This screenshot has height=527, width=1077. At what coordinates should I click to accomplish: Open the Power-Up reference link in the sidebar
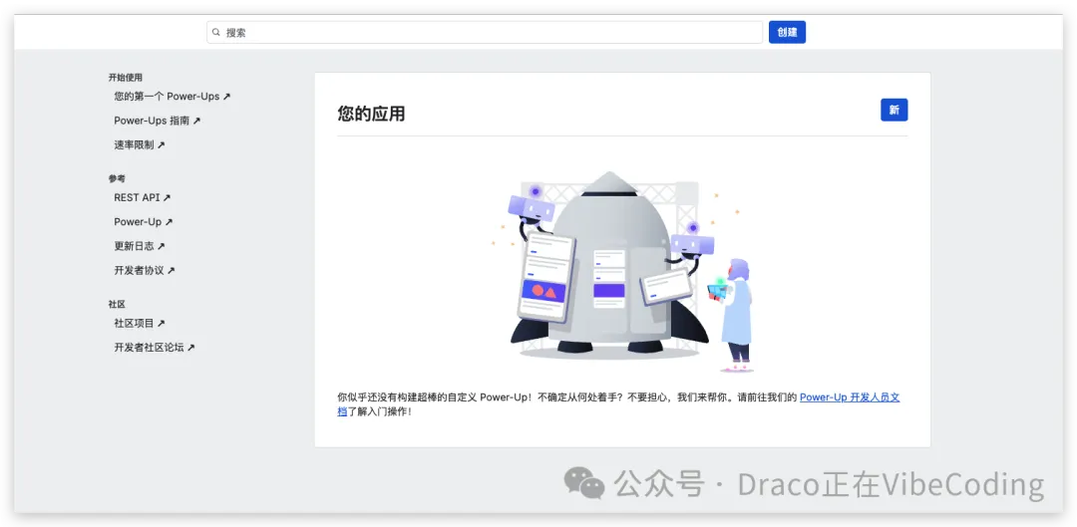point(138,222)
